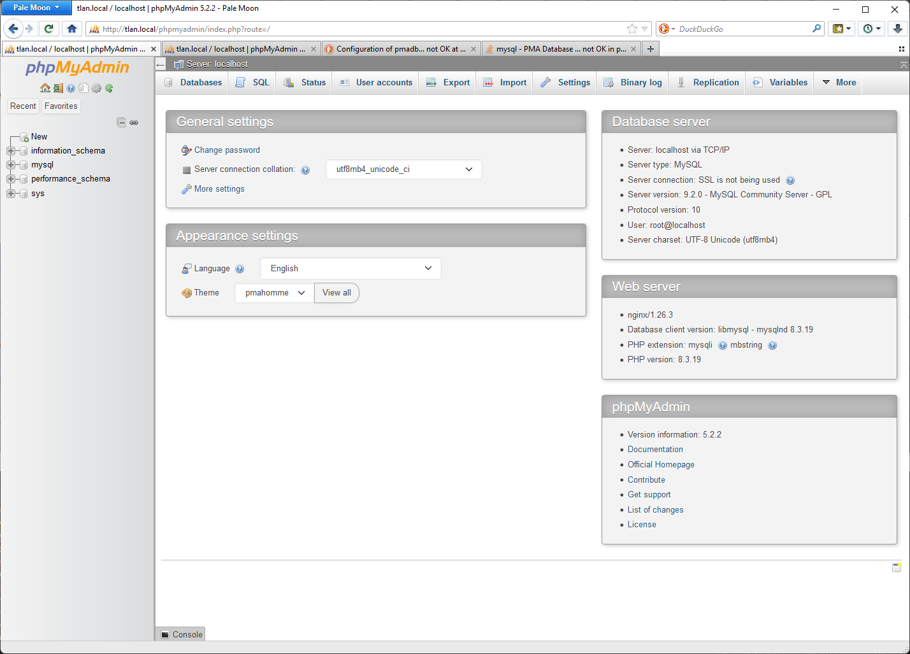Click the unlink from main panel icon
This screenshot has height=654, width=910.
click(134, 122)
